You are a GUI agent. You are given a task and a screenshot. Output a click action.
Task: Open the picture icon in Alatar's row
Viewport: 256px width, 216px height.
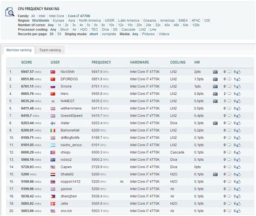[215, 123]
